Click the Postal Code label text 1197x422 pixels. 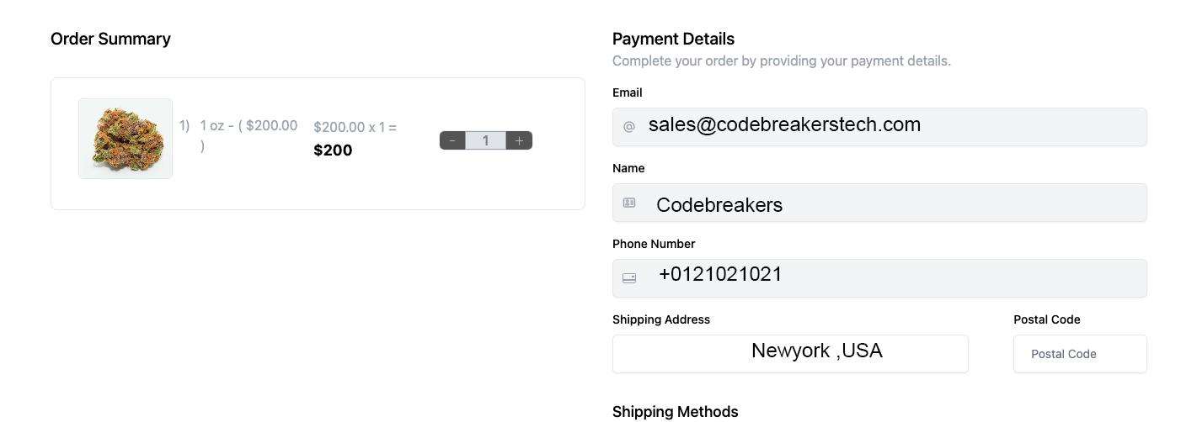click(x=1047, y=319)
